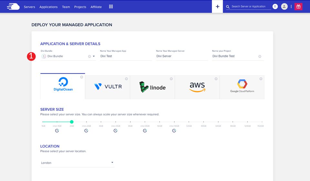The height and width of the screenshot is (181, 310).
Task: Pick Linode as the server provider
Action: [152, 87]
